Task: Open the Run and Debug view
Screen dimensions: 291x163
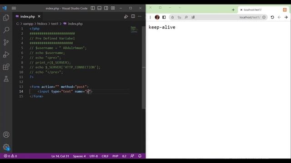Action: click(6, 54)
